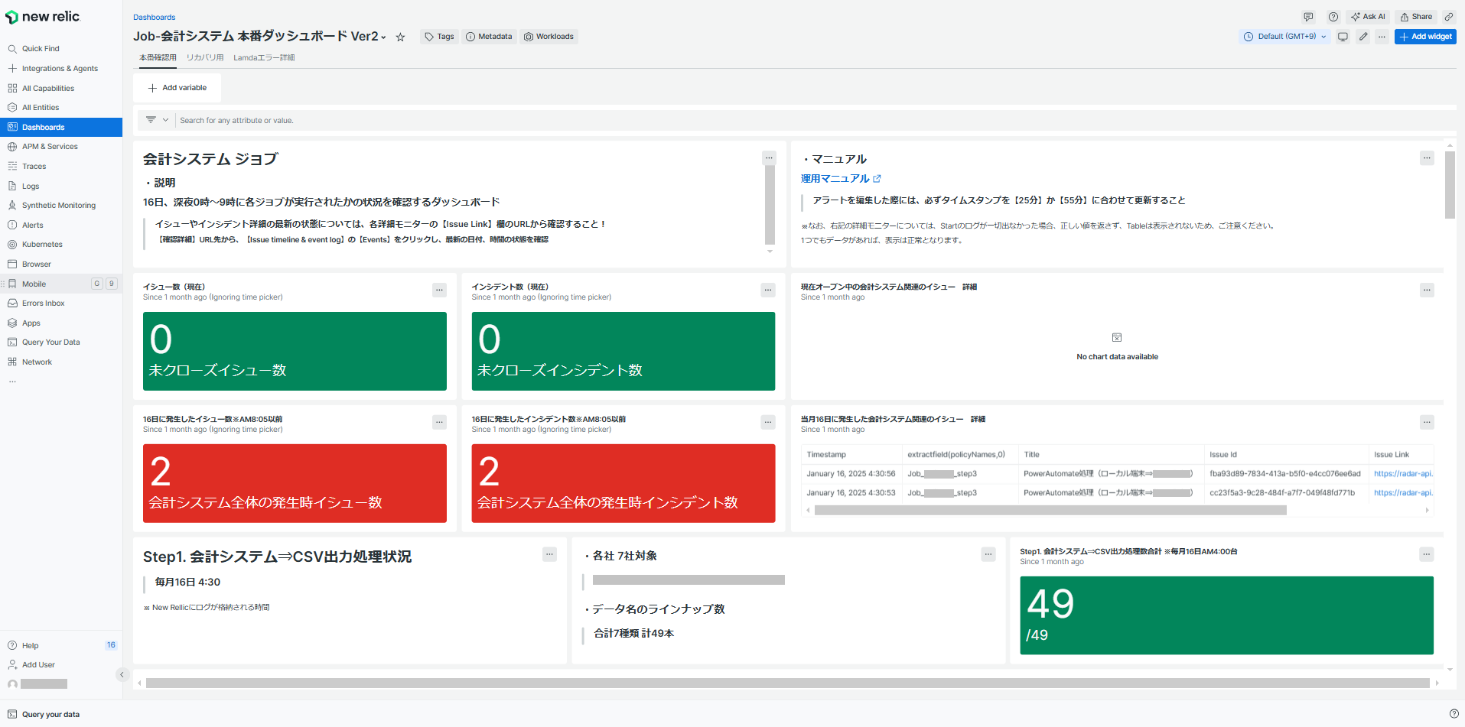The height and width of the screenshot is (727, 1465).
Task: Open Ask AI assistant
Action: (x=1367, y=16)
